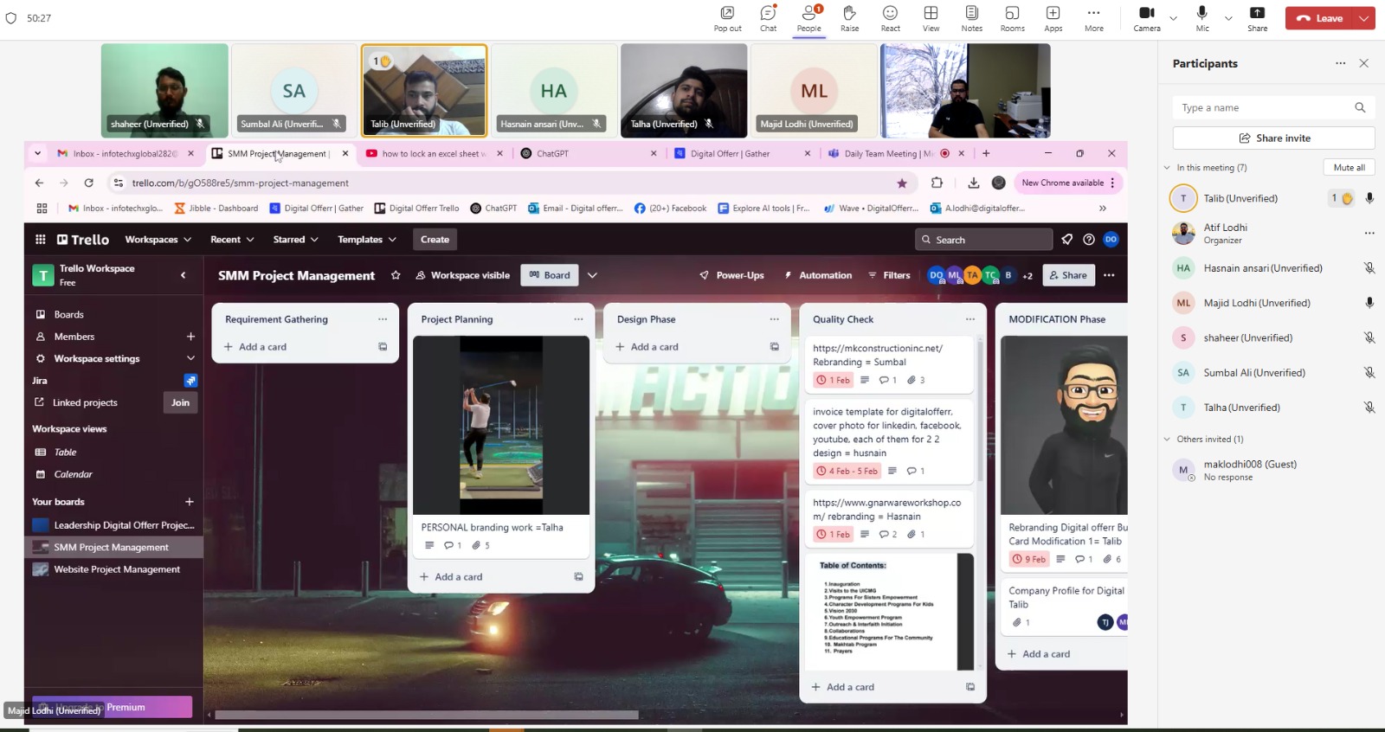This screenshot has width=1385, height=732.
Task: Open Requirement Gathering list actions menu
Action: [x=383, y=319]
